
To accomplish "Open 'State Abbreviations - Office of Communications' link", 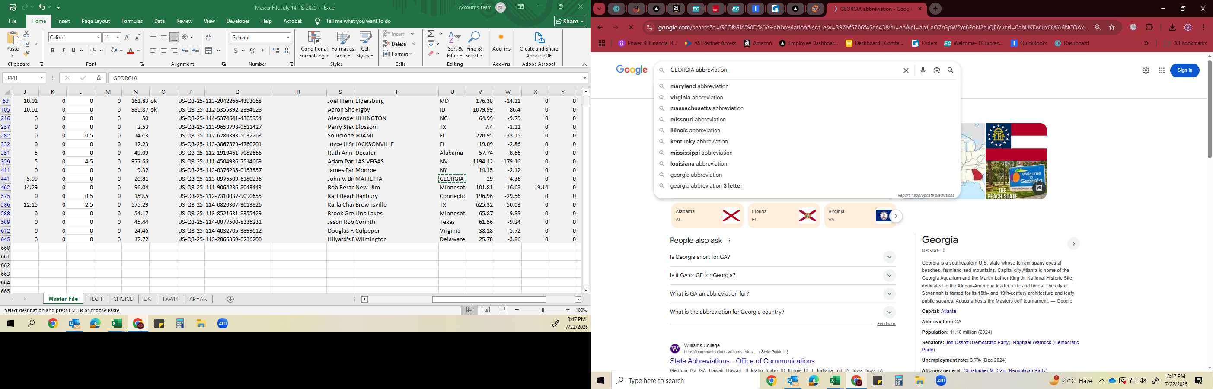I will (x=742, y=361).
